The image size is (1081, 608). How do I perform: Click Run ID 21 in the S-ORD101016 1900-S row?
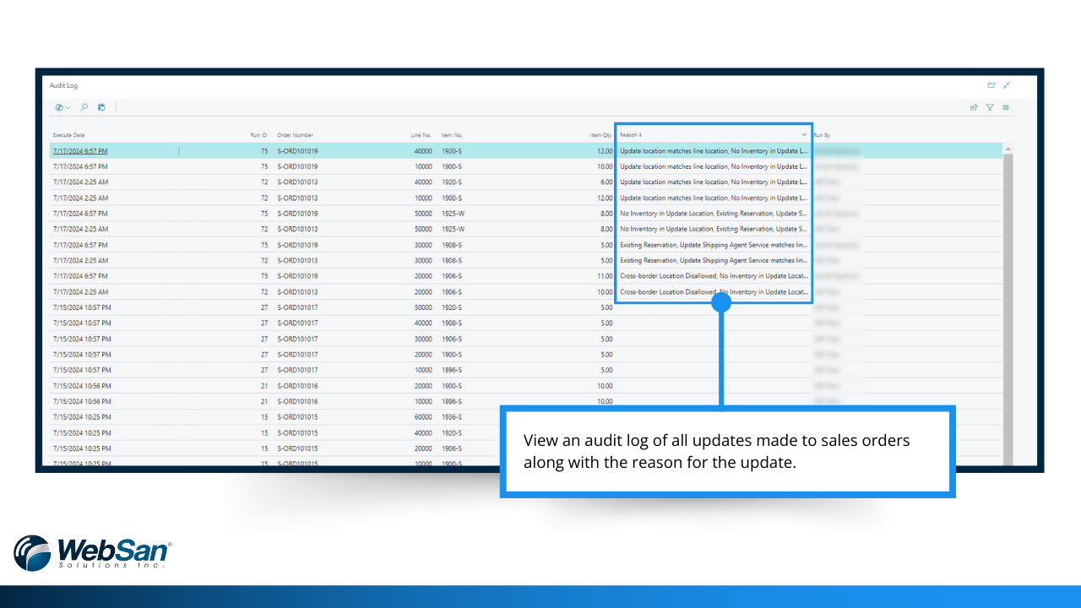(264, 386)
